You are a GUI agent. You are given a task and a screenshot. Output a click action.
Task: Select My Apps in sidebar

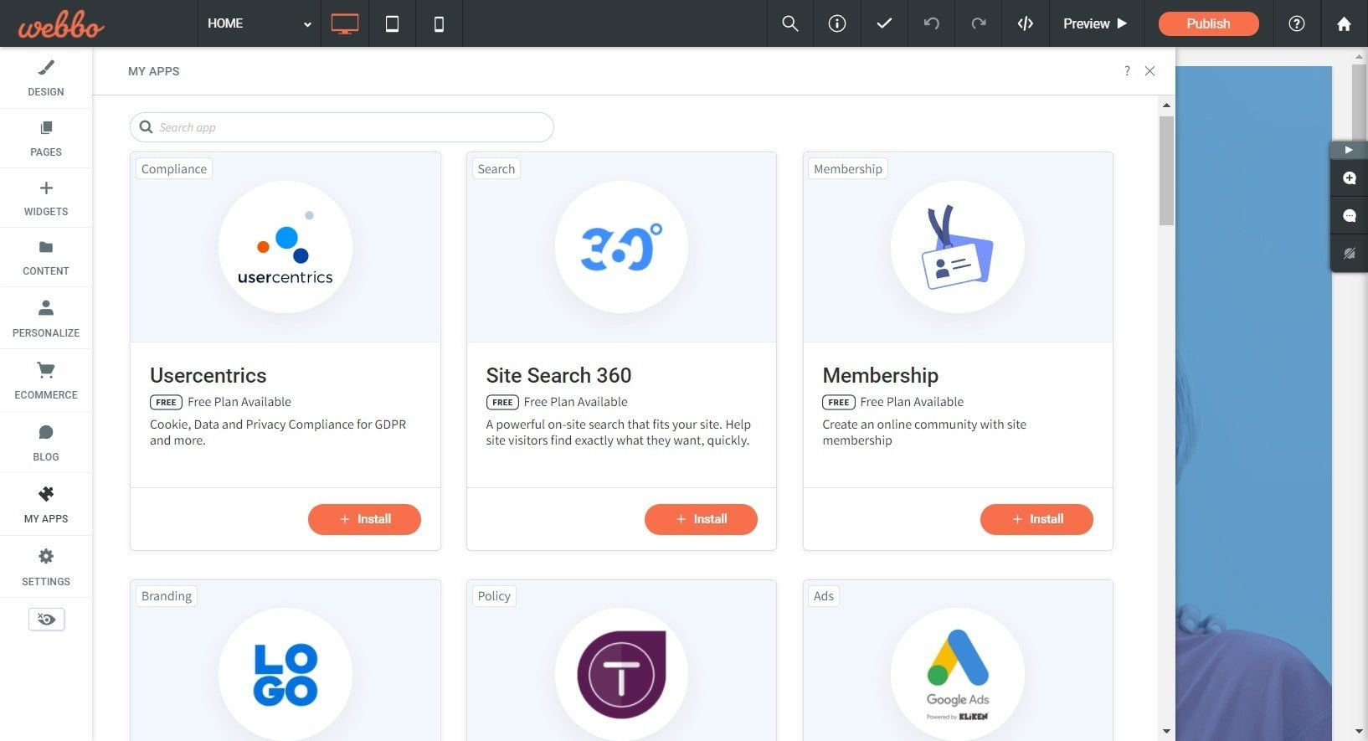[46, 504]
